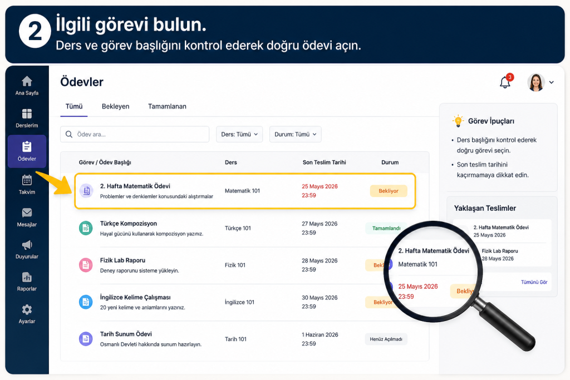570x380 pixels.
Task: Click the 20 yeni kelime description text
Action: coord(142,307)
